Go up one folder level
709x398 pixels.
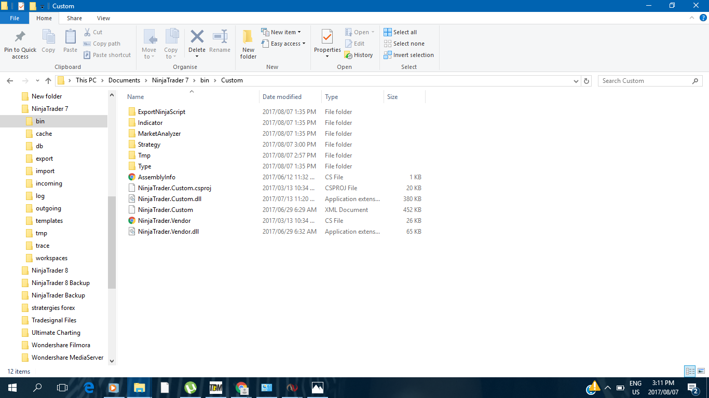[x=48, y=81]
